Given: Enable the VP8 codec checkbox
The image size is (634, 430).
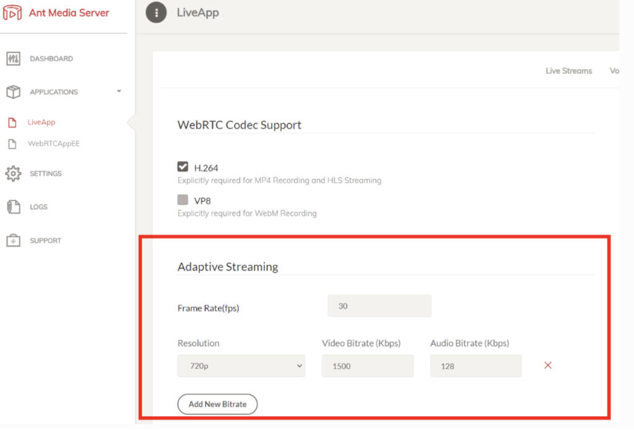Looking at the screenshot, I should point(183,200).
